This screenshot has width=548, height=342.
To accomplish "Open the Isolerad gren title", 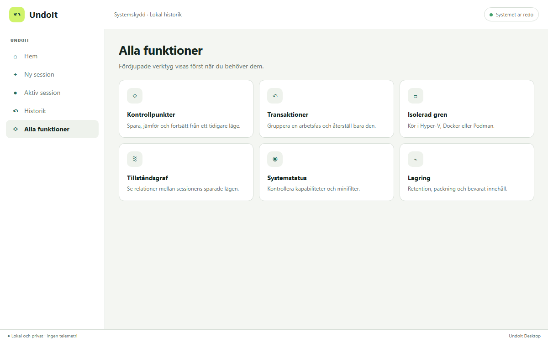I will coord(427,115).
